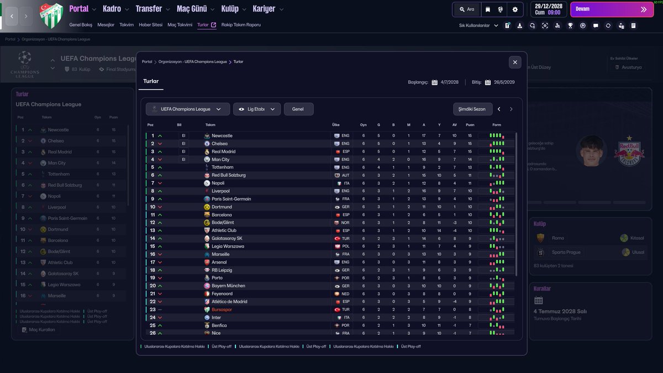This screenshot has width=663, height=373.
Task: Go back with the left navigation arrow
Action: [12, 17]
